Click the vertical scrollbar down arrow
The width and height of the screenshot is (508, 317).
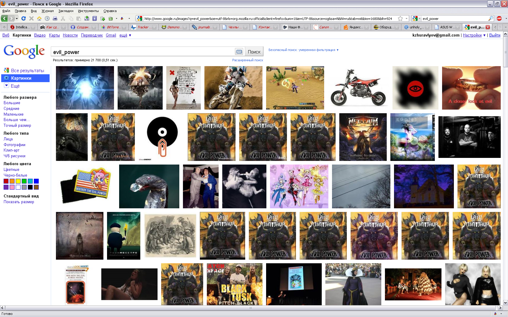point(505,303)
